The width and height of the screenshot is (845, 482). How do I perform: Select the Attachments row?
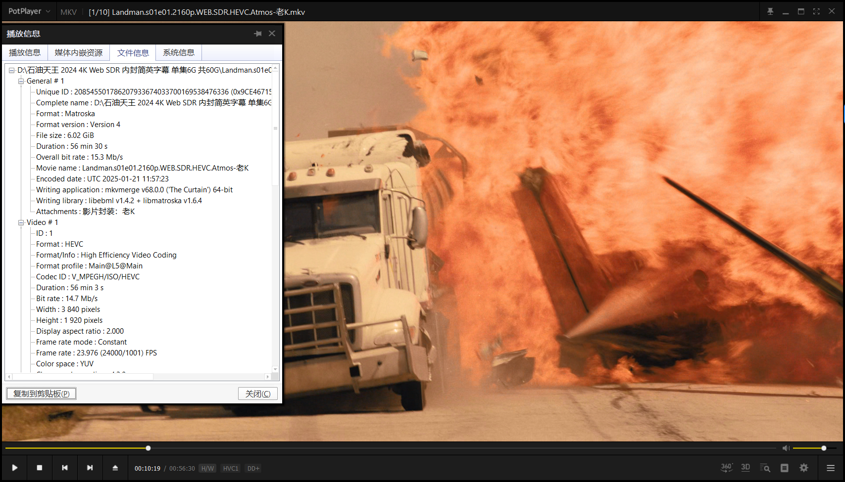[85, 212]
